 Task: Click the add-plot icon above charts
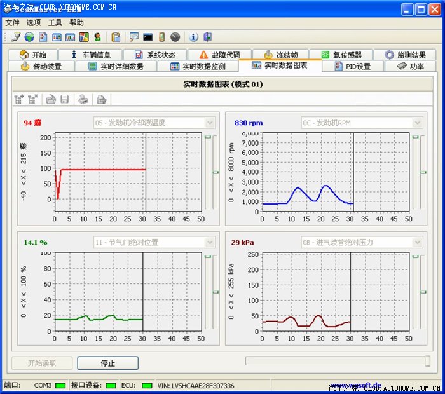pos(19,99)
